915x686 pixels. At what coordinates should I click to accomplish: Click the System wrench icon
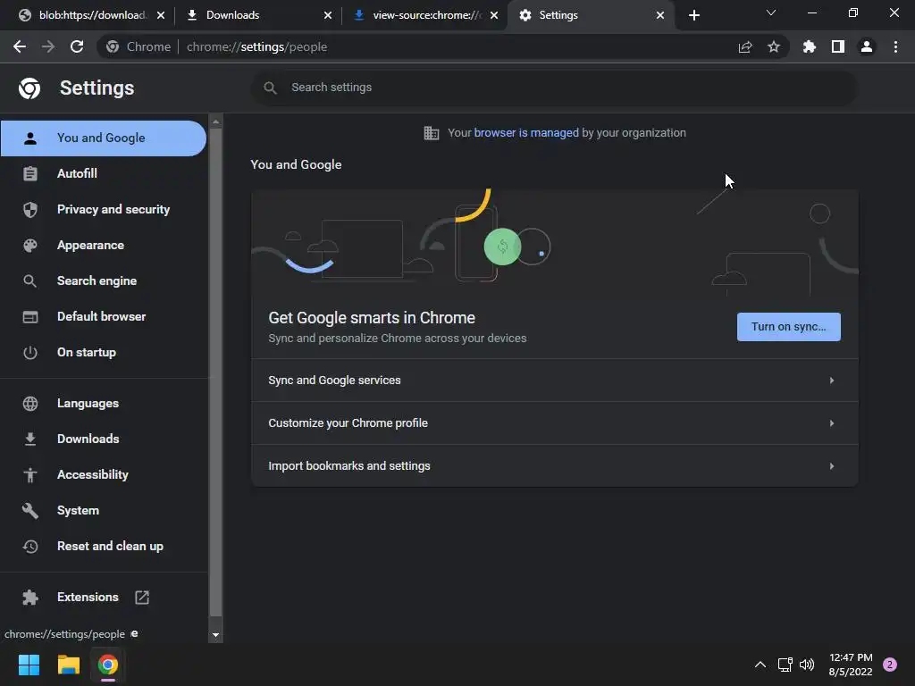tap(30, 510)
